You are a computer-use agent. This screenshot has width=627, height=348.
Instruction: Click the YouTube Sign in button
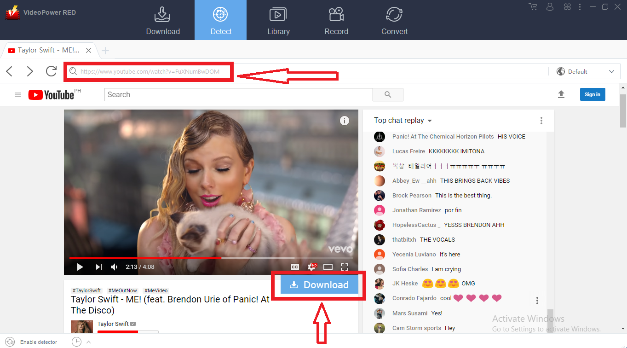[592, 94]
